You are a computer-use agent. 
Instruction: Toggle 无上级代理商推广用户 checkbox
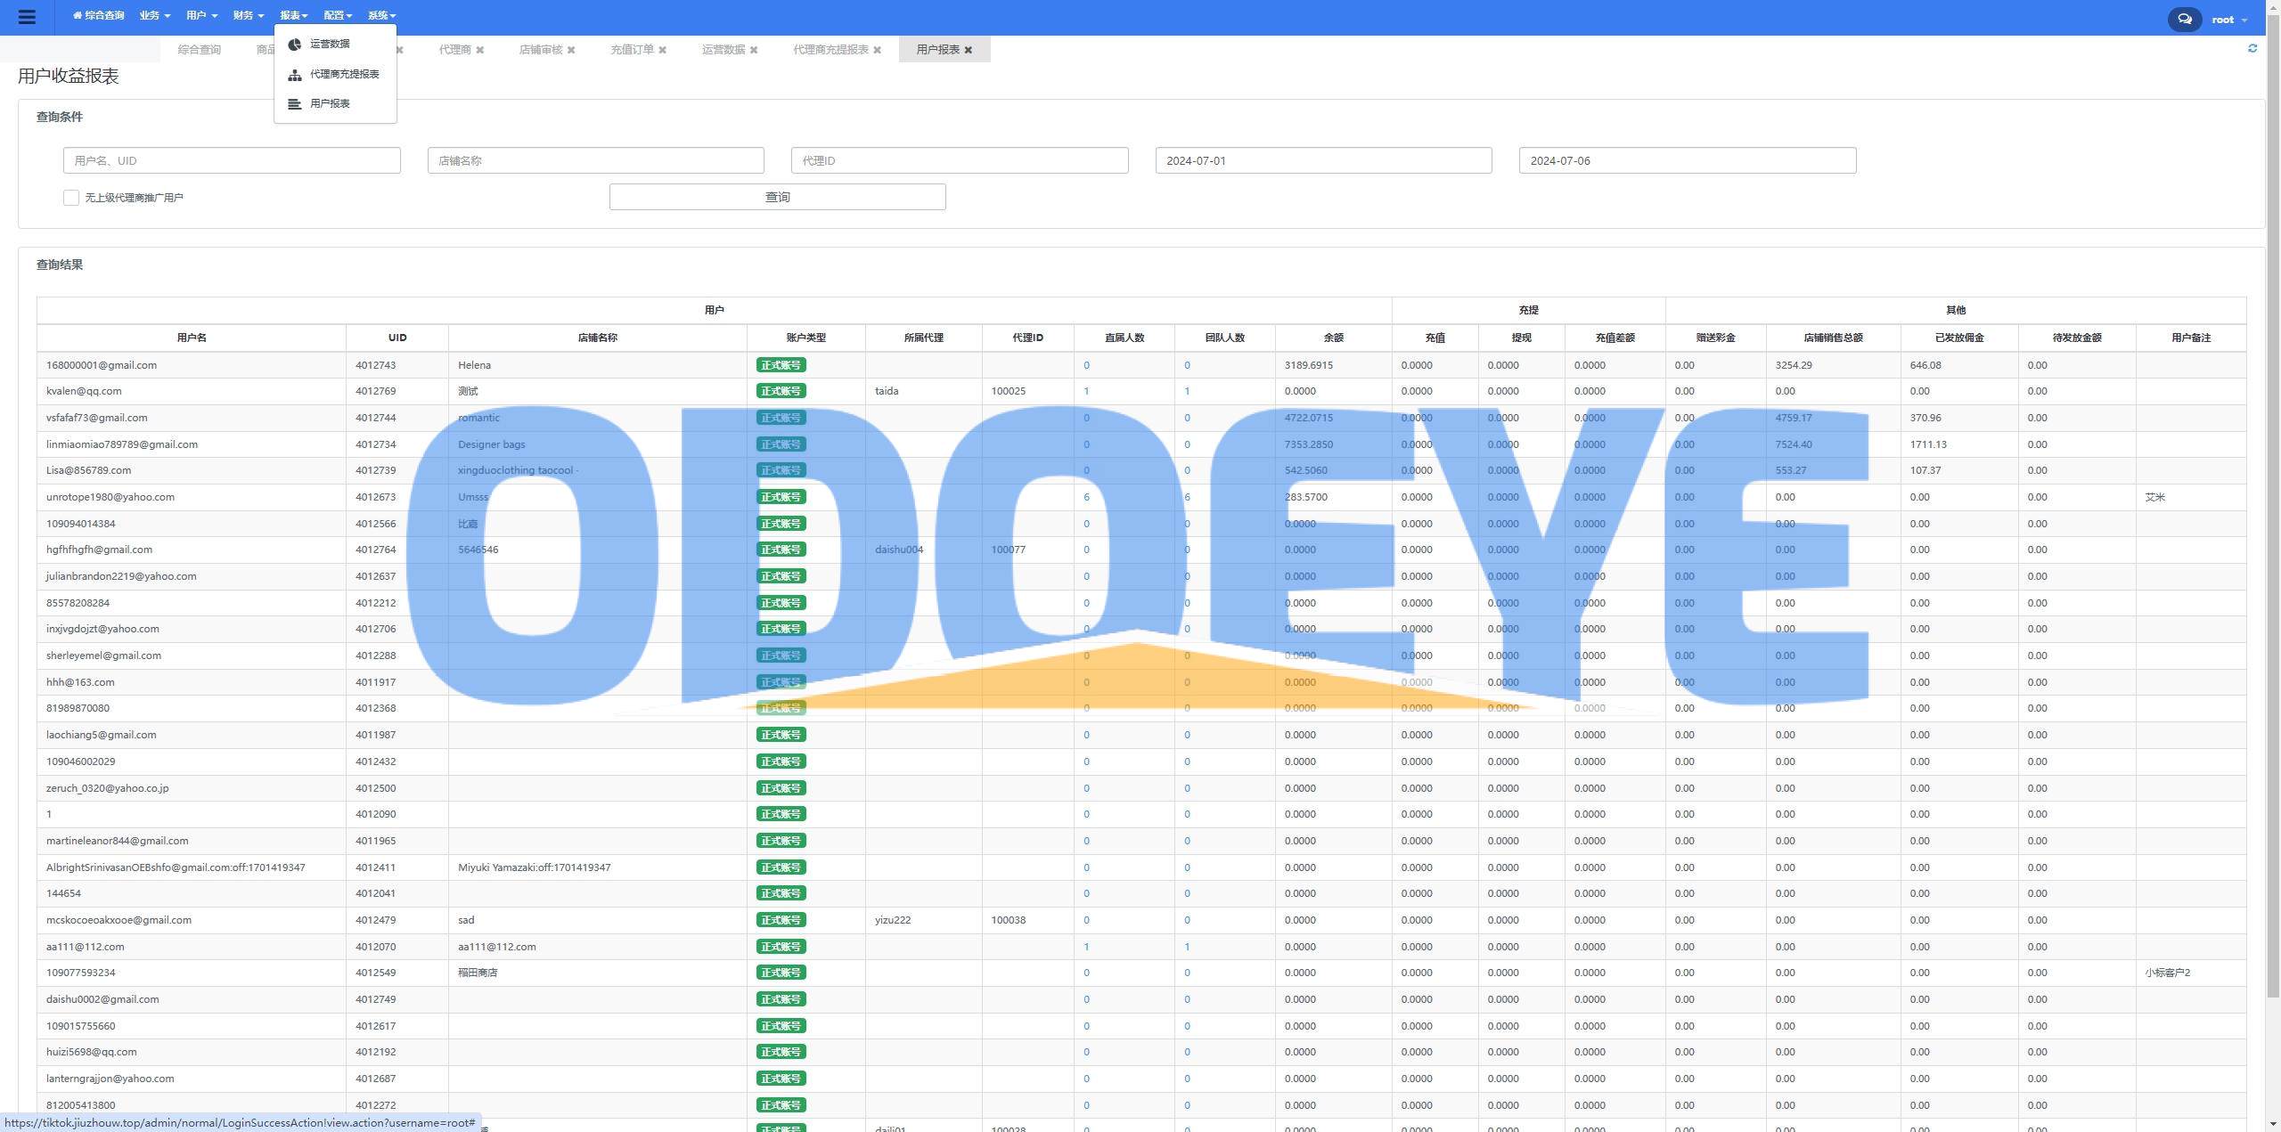point(69,197)
